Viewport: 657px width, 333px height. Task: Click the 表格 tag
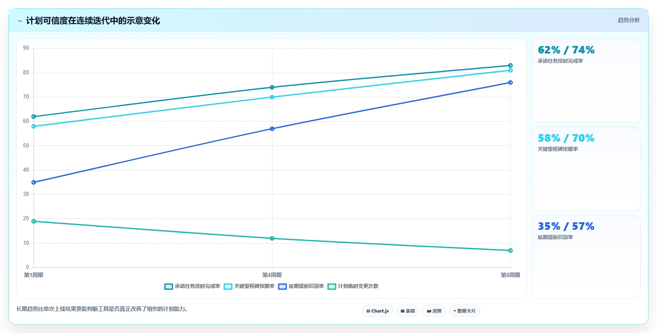coord(408,311)
